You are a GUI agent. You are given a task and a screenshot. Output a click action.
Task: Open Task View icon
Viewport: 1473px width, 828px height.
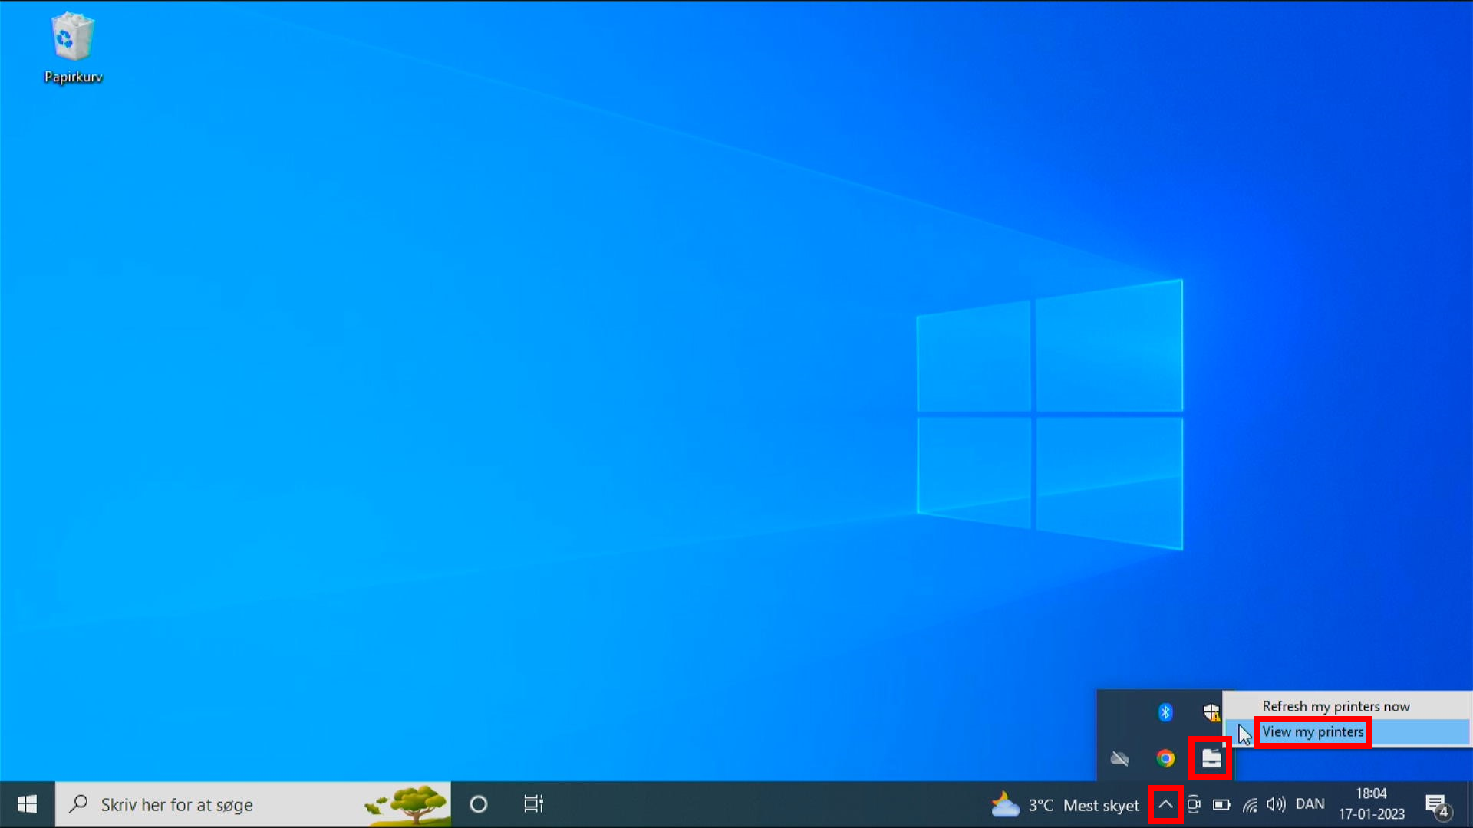click(533, 804)
